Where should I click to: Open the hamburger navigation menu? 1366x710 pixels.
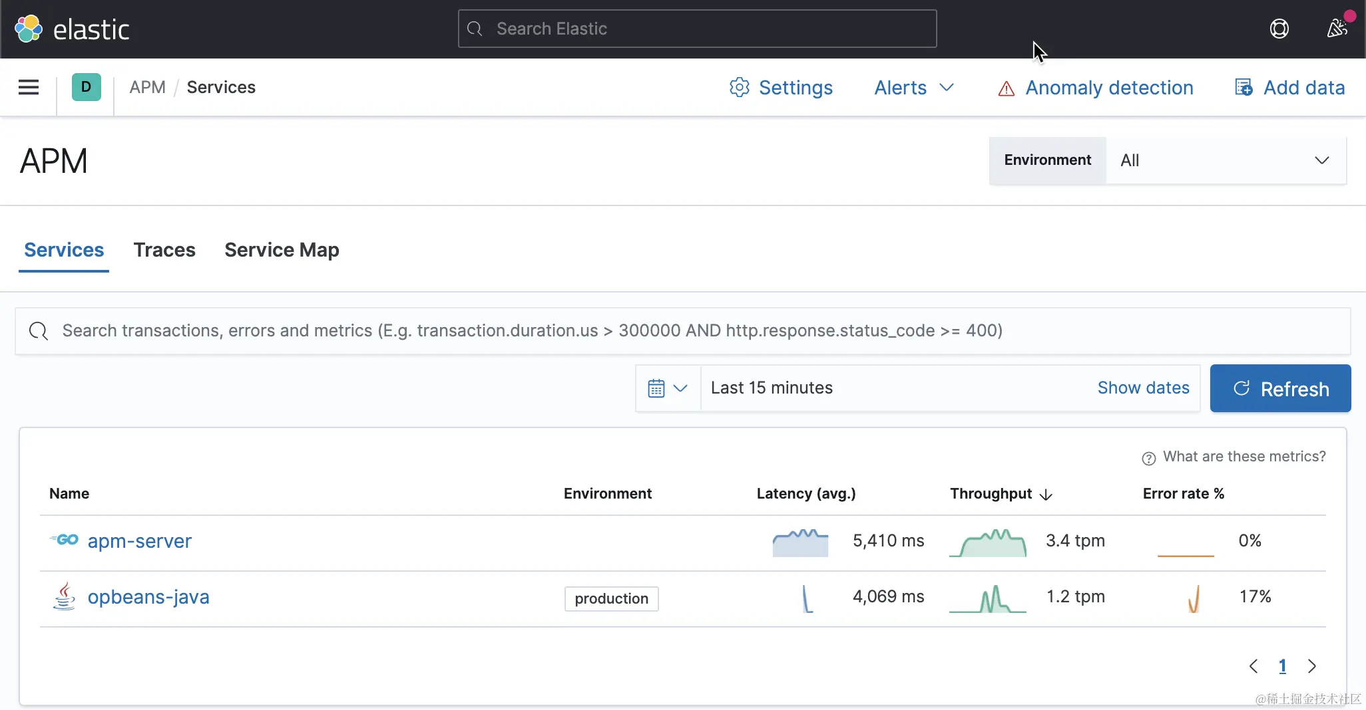point(29,87)
